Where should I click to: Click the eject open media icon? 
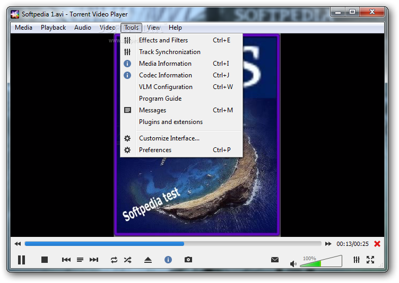148,260
